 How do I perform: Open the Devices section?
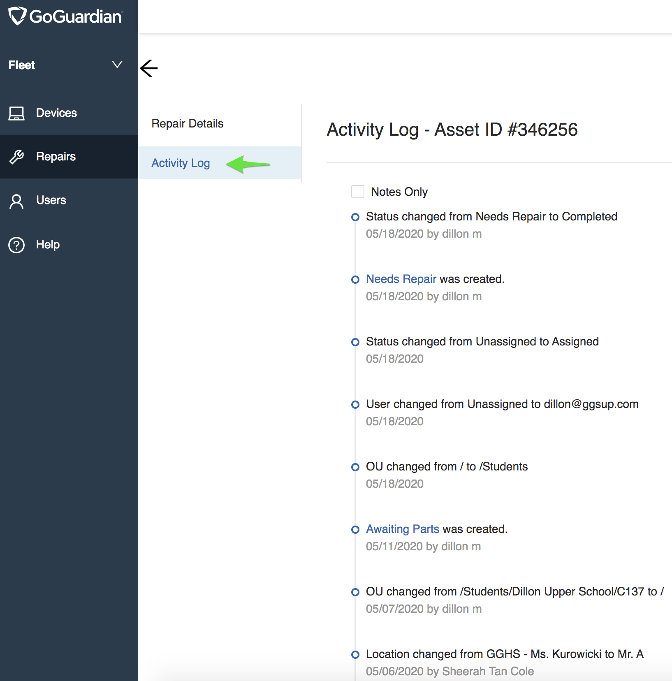[69, 113]
